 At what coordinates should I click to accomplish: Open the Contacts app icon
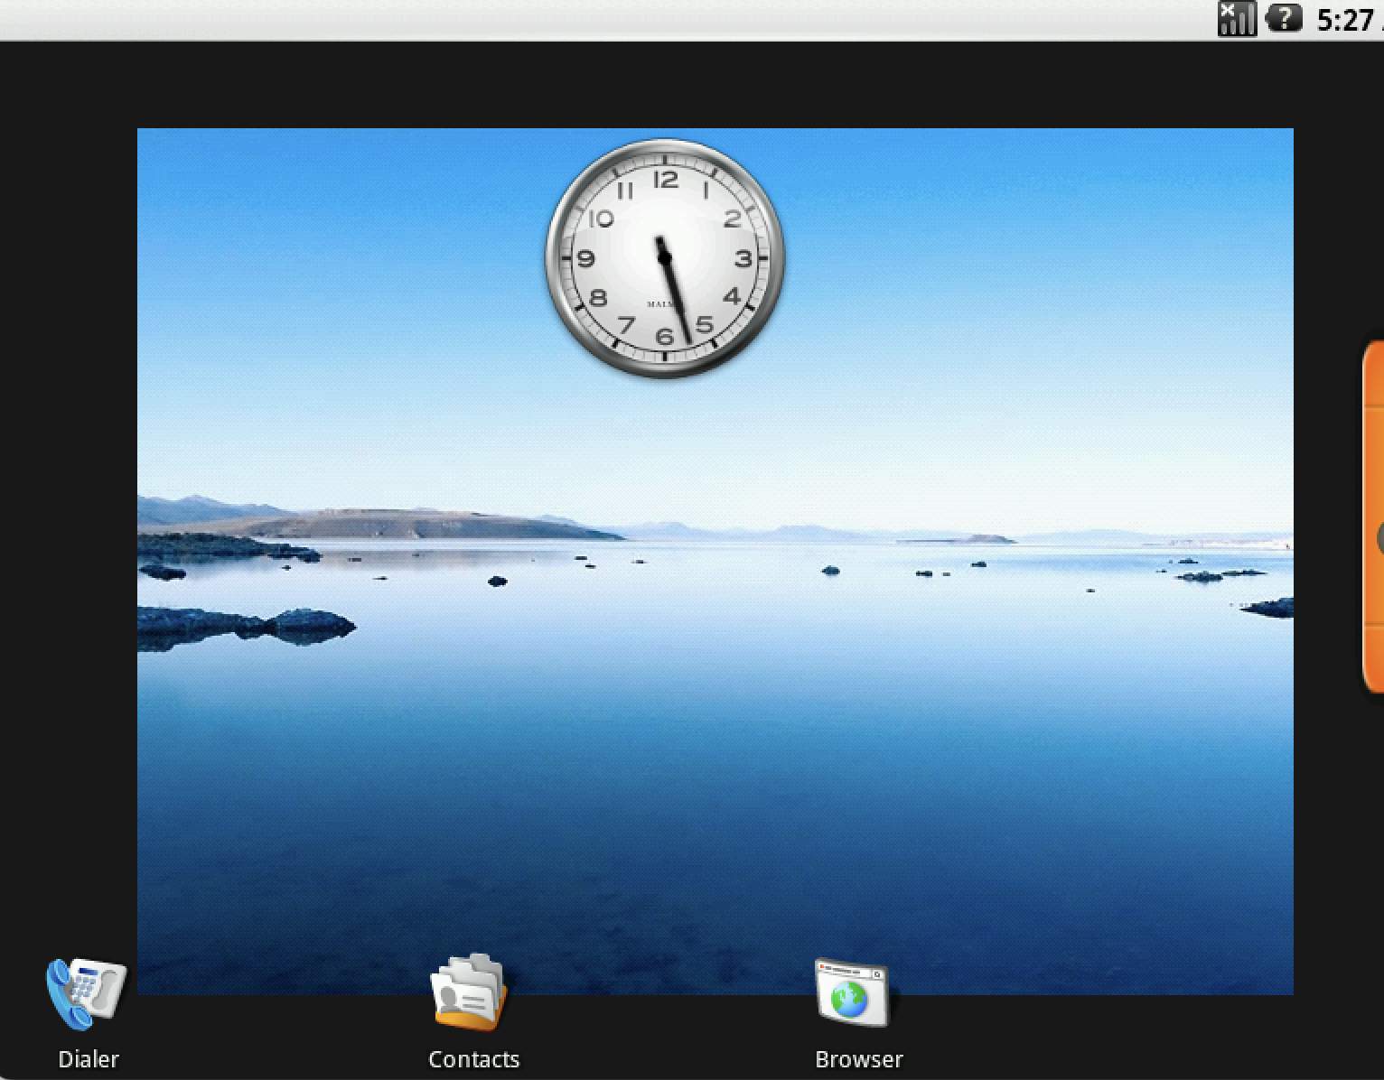pos(470,992)
